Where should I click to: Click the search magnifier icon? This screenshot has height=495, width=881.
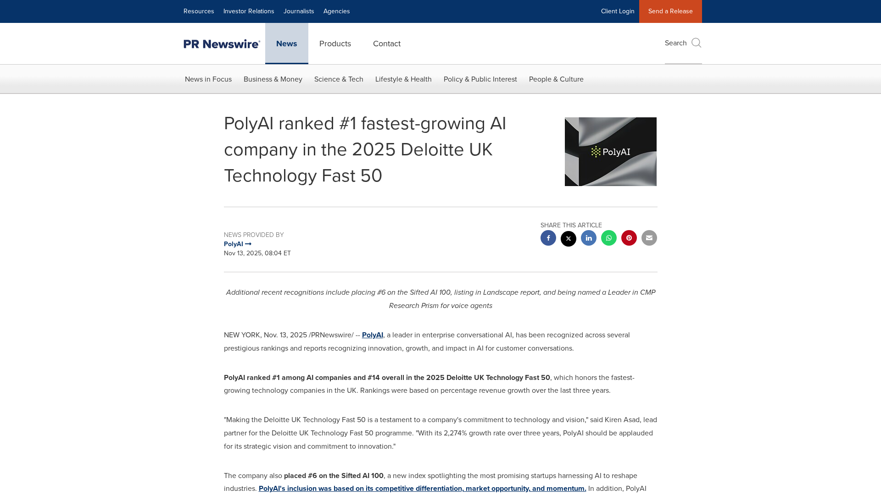(696, 43)
